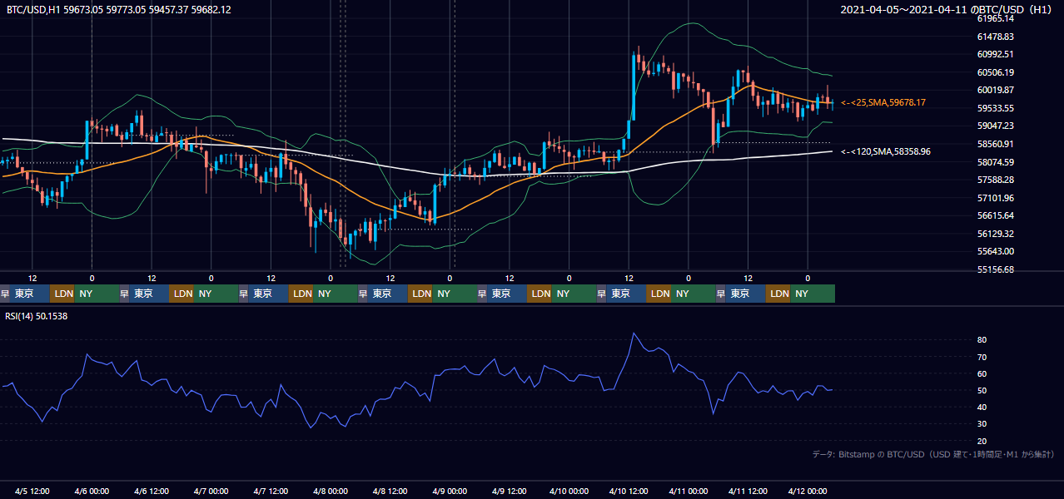Click RSI scale value 30

pyautogui.click(x=982, y=424)
